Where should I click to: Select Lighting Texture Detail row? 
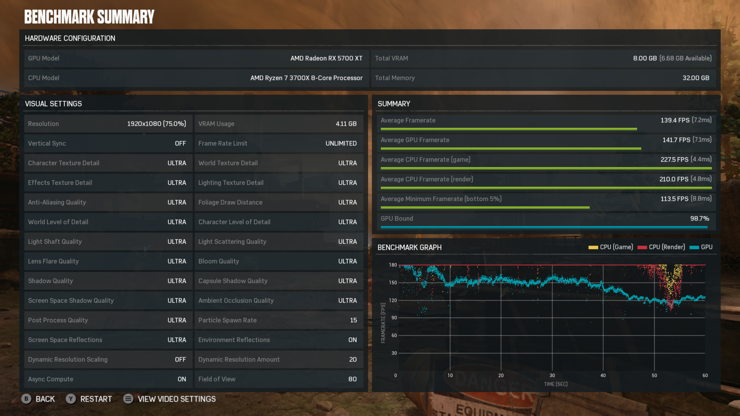(279, 183)
